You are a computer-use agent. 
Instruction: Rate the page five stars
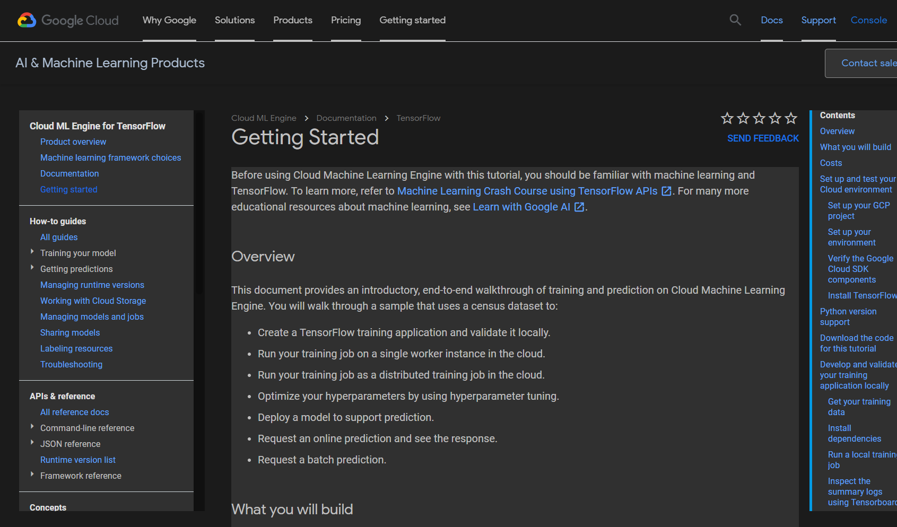791,118
